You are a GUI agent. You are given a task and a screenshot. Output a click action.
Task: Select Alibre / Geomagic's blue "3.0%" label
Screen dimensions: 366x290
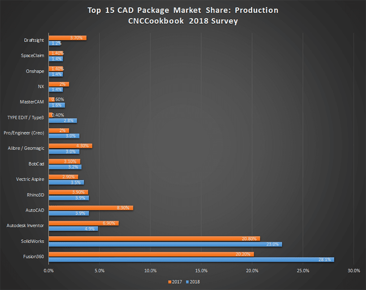click(x=70, y=152)
